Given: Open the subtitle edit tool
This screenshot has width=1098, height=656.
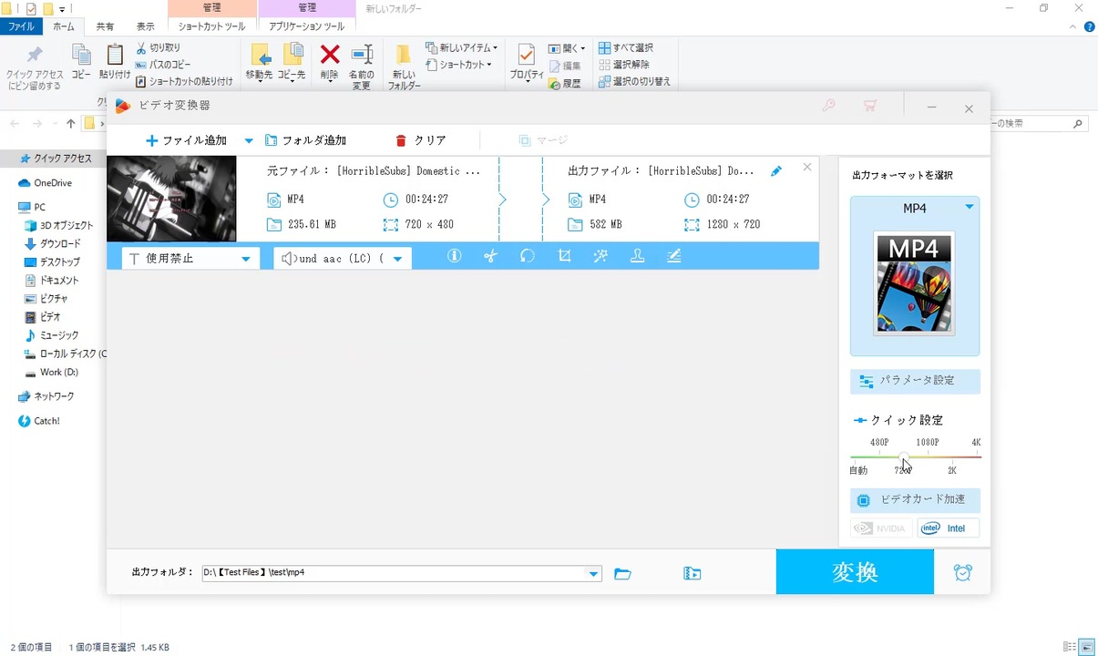Looking at the screenshot, I should tap(674, 257).
